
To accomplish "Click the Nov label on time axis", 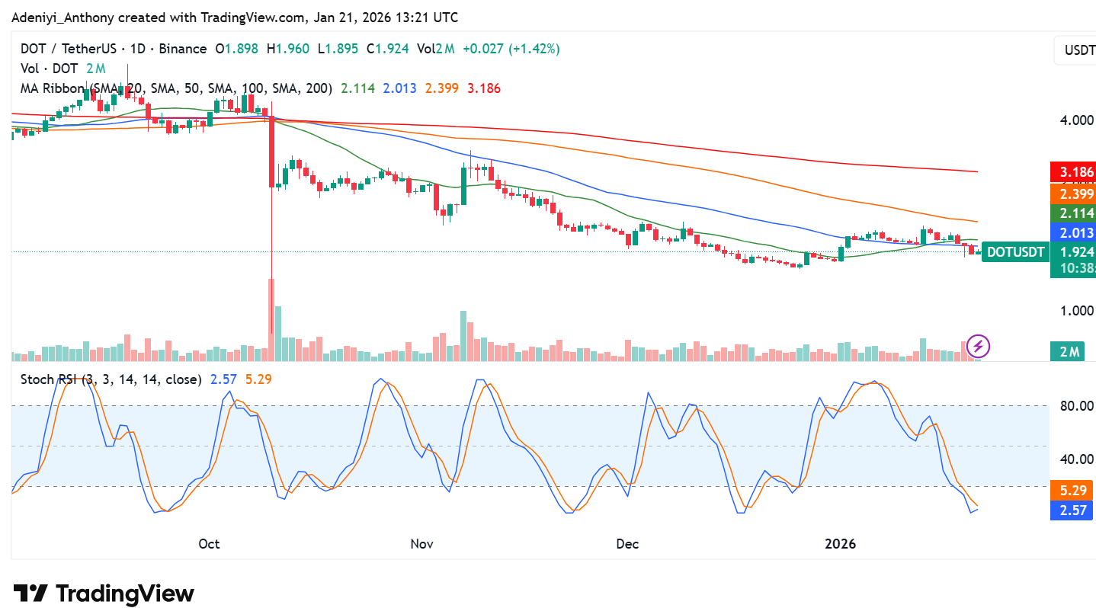I will tap(421, 544).
